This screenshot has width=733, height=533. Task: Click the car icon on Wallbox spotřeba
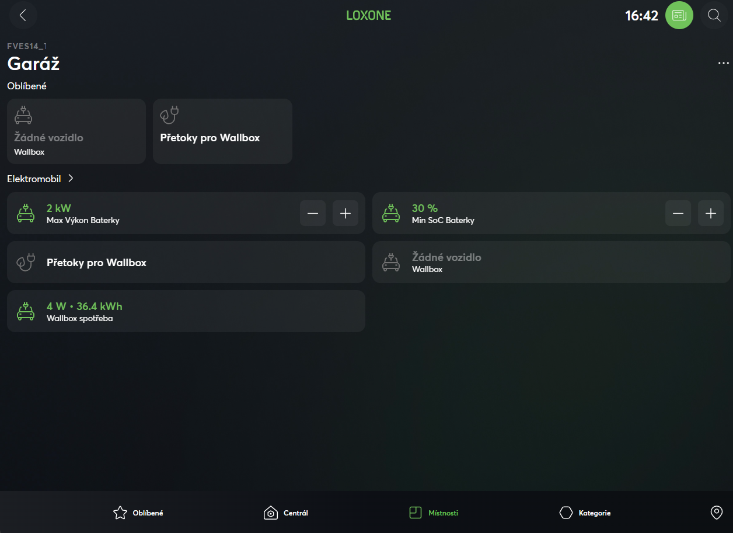(x=25, y=312)
